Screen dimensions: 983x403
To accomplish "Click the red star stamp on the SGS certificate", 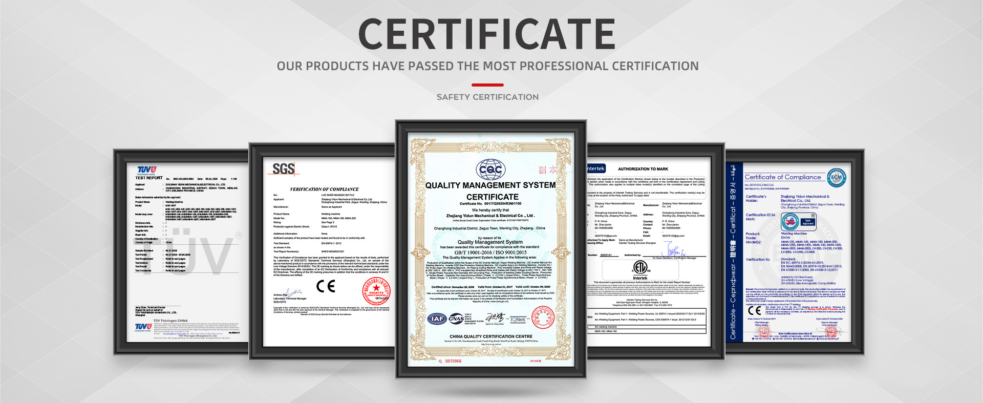I will (x=376, y=290).
